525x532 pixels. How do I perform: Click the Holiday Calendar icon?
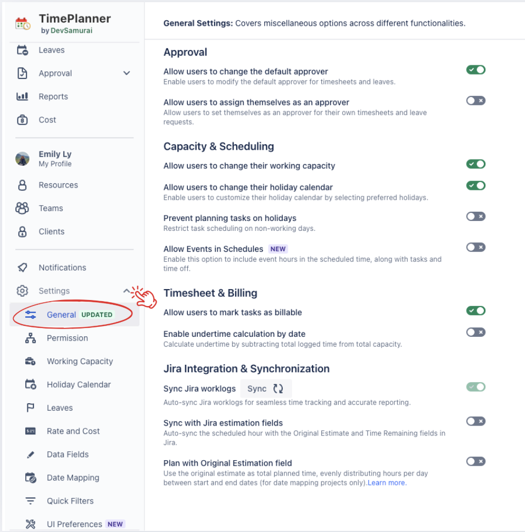coord(30,384)
